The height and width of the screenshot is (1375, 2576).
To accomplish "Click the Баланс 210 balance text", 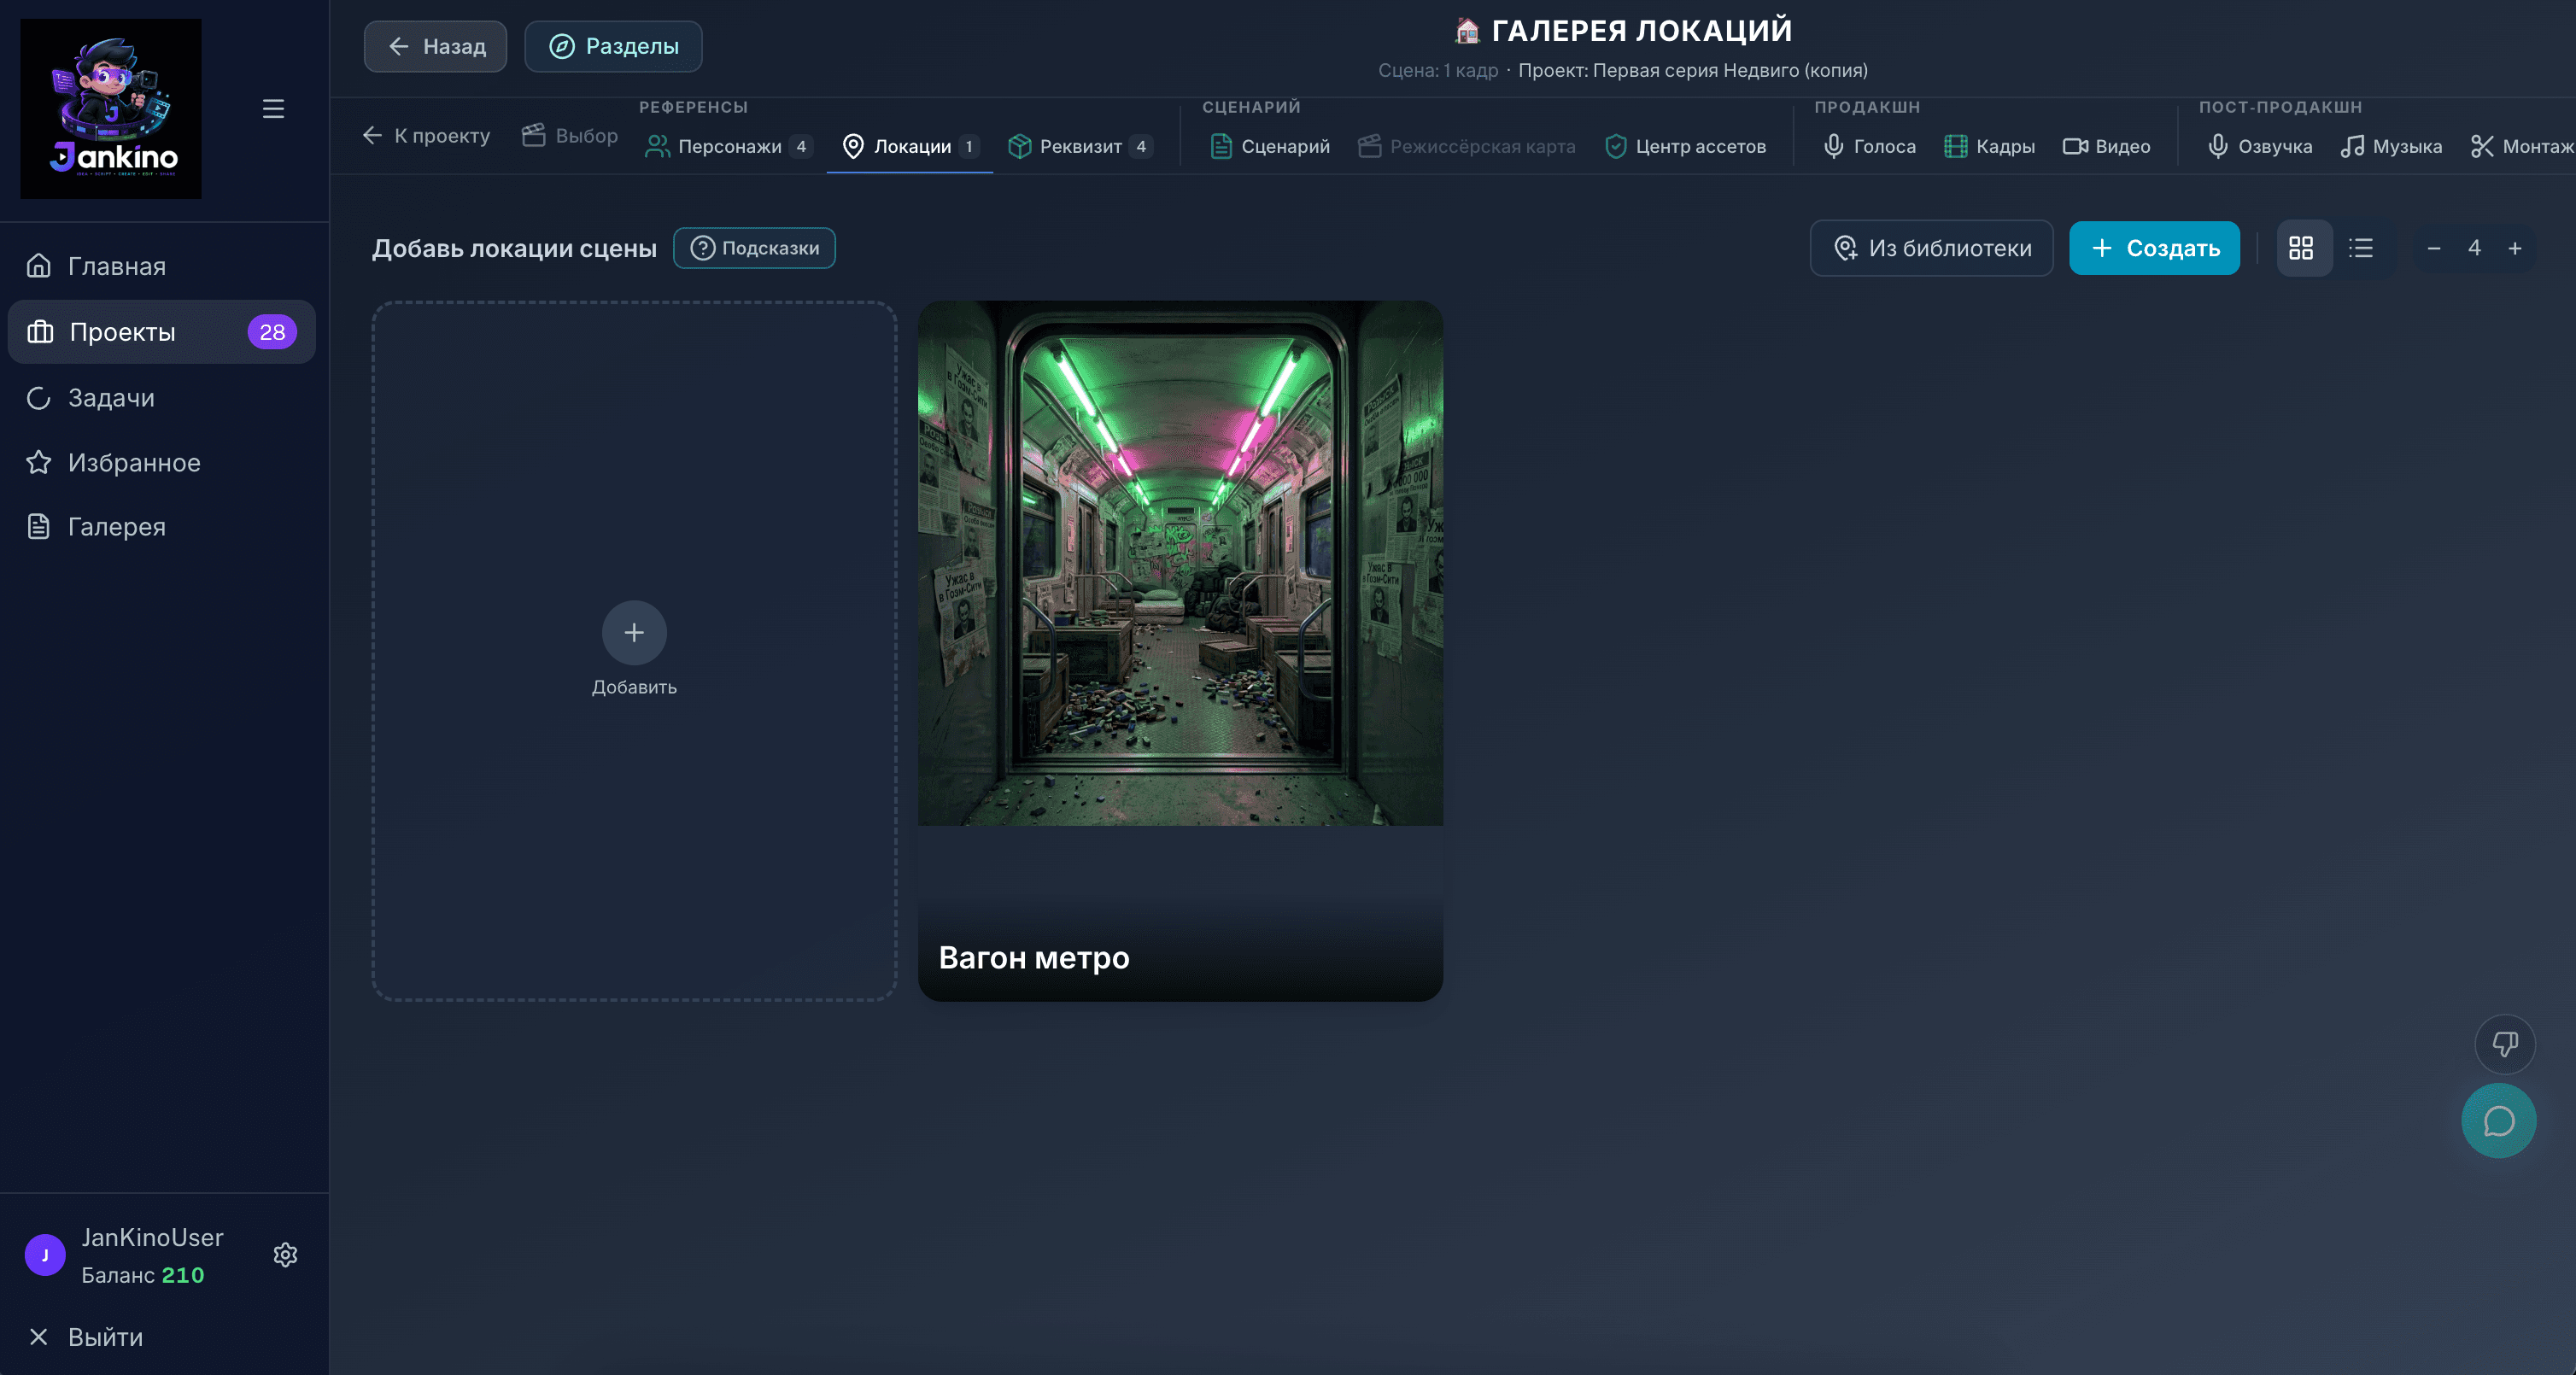I will click(143, 1275).
